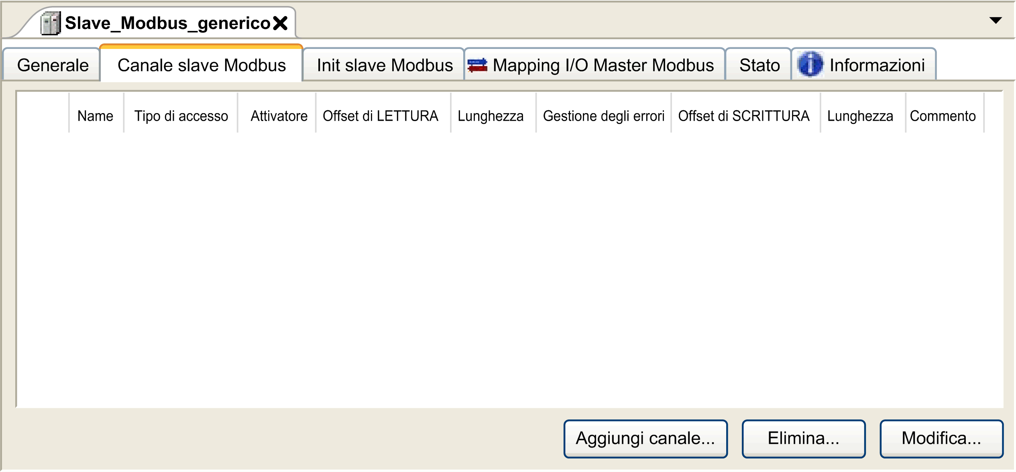Click the Modifica... button
This screenshot has height=472, width=1016.
[x=941, y=438]
